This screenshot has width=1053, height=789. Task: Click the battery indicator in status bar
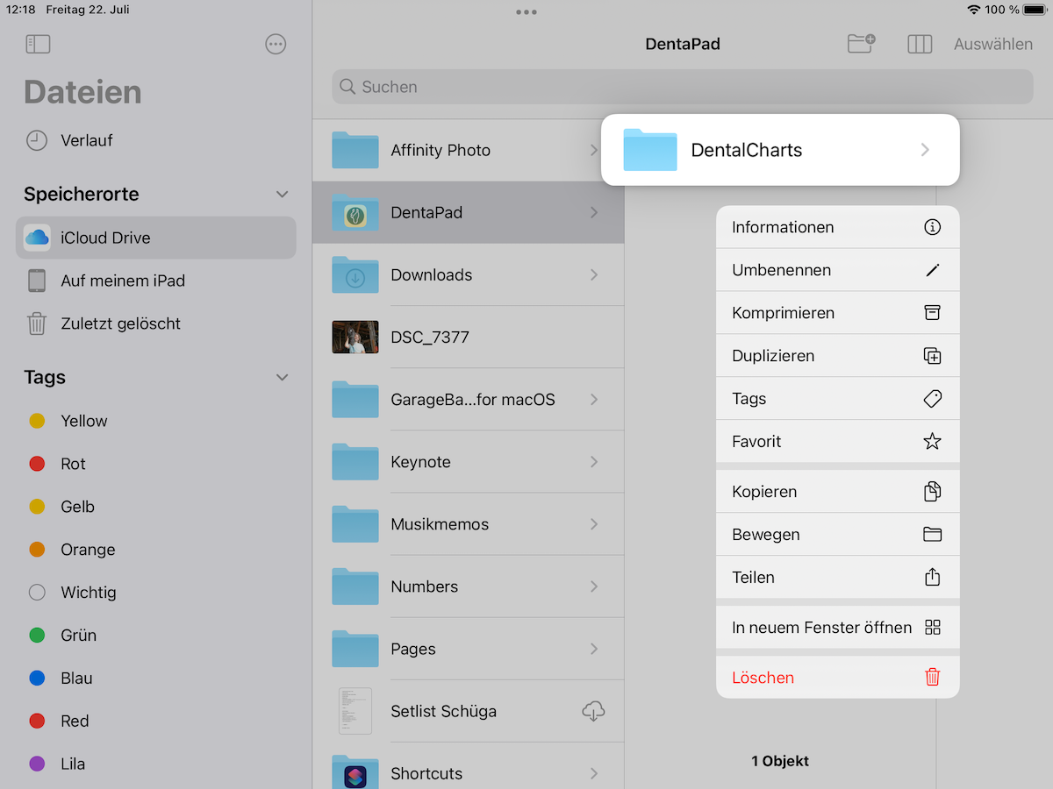click(x=1034, y=10)
